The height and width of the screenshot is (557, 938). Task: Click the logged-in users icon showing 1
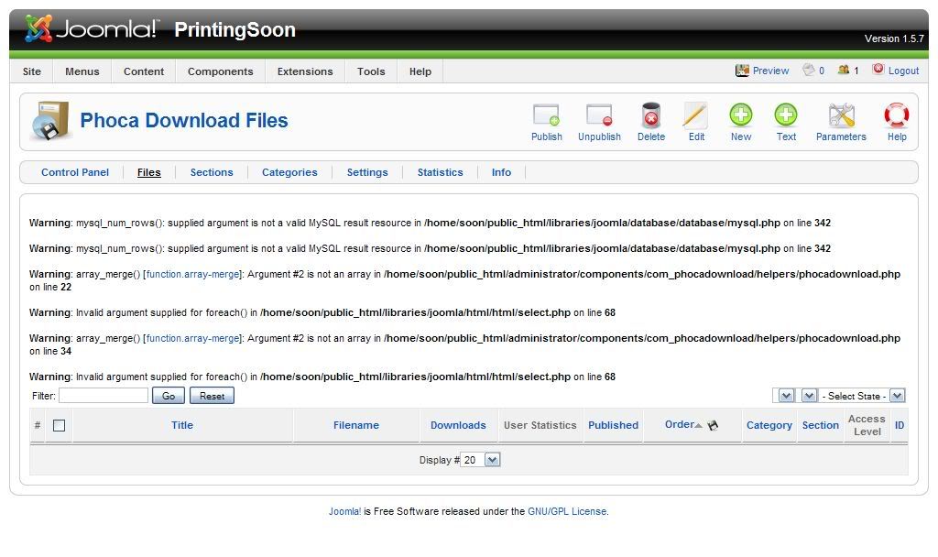coord(844,70)
